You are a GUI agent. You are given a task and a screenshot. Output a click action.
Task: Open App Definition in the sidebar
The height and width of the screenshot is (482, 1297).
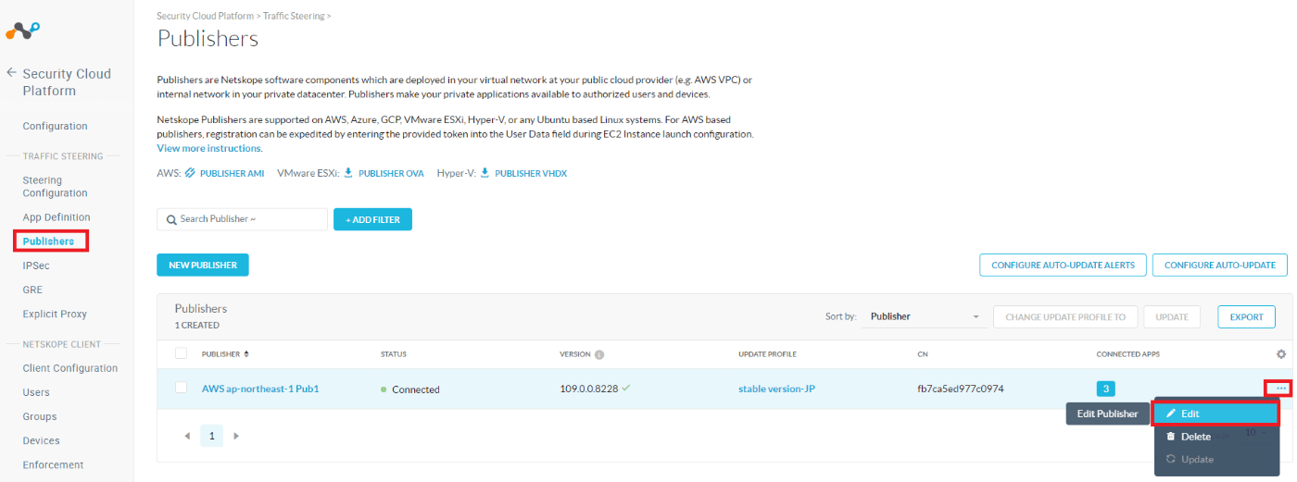coord(57,217)
